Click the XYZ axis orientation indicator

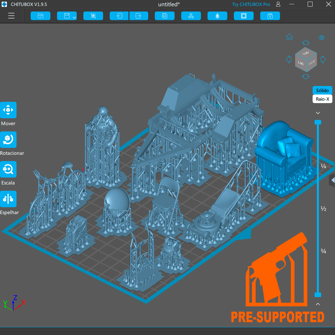coord(14,303)
